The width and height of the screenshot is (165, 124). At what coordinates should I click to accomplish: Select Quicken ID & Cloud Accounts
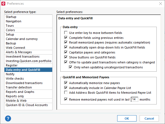pos(28,105)
